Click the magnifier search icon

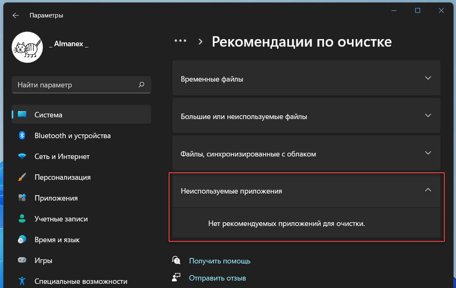pyautogui.click(x=141, y=84)
